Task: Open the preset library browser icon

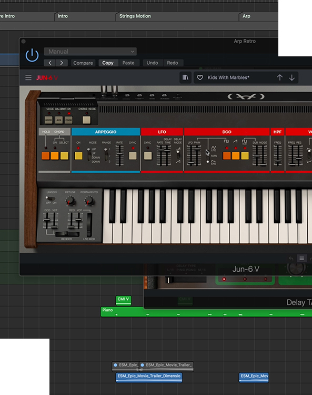Action: (x=185, y=77)
